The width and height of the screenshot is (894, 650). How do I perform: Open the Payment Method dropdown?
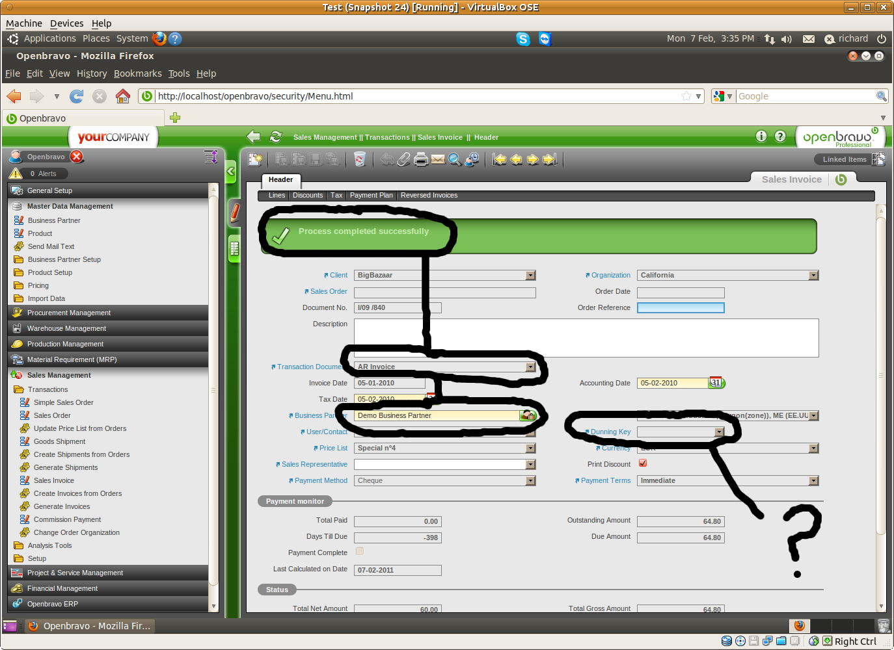tap(531, 481)
